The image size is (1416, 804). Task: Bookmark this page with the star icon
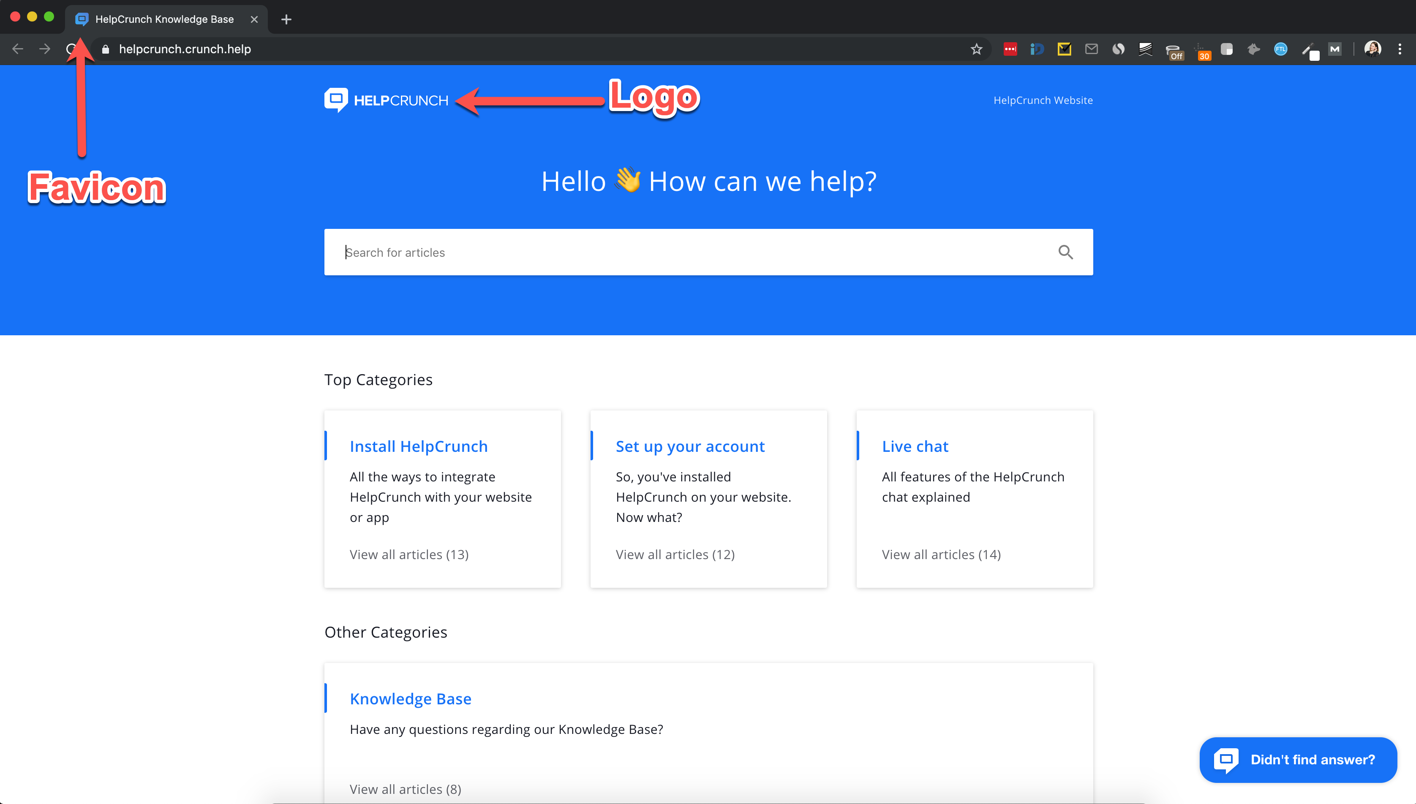(x=976, y=49)
